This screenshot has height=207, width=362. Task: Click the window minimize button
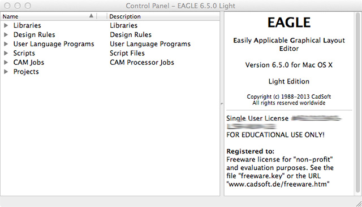(18, 6)
